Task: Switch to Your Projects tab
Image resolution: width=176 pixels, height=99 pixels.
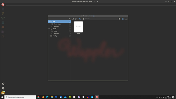Action: [x=84, y=16]
